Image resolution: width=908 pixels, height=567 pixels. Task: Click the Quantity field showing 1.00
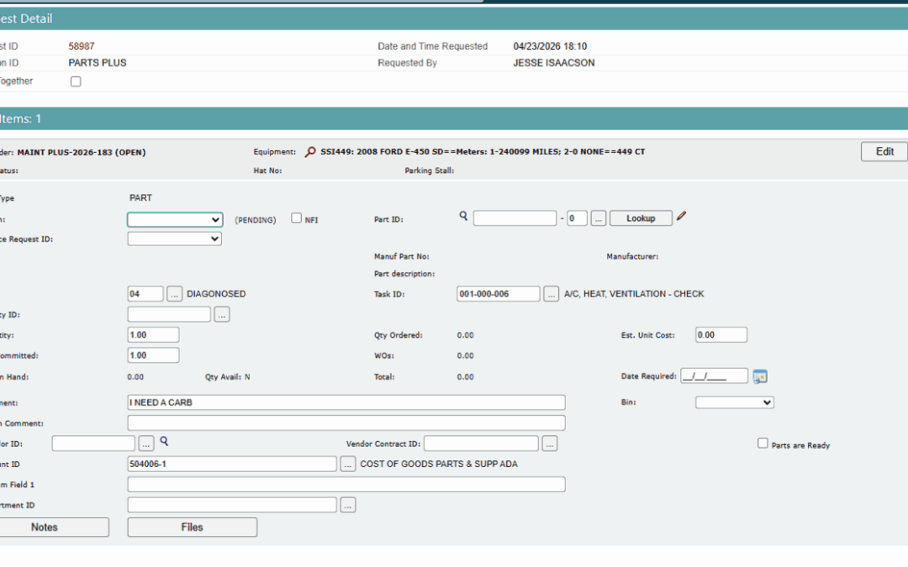pyautogui.click(x=154, y=335)
